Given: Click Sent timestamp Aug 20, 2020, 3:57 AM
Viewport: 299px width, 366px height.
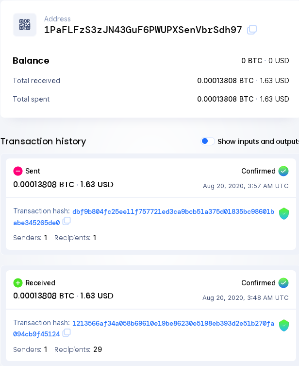Looking at the screenshot, I should coord(245,186).
